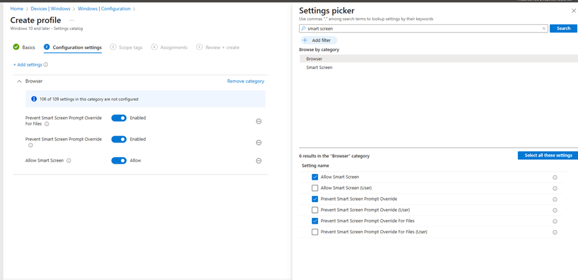Go to the Basics step tab
Screen dimensions: 578x280
click(x=24, y=47)
